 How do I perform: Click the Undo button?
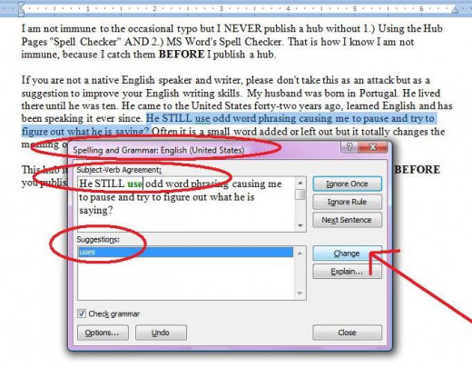161,333
